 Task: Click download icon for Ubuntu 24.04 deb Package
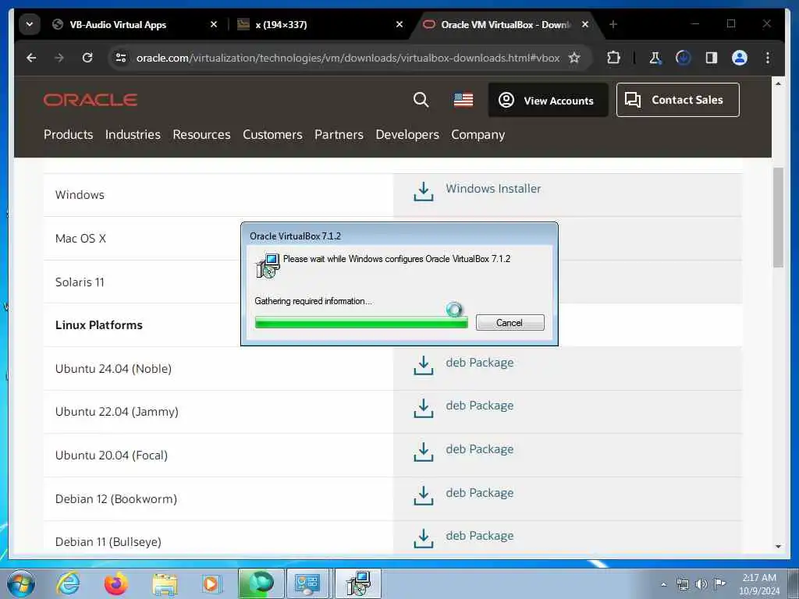pyautogui.click(x=424, y=365)
